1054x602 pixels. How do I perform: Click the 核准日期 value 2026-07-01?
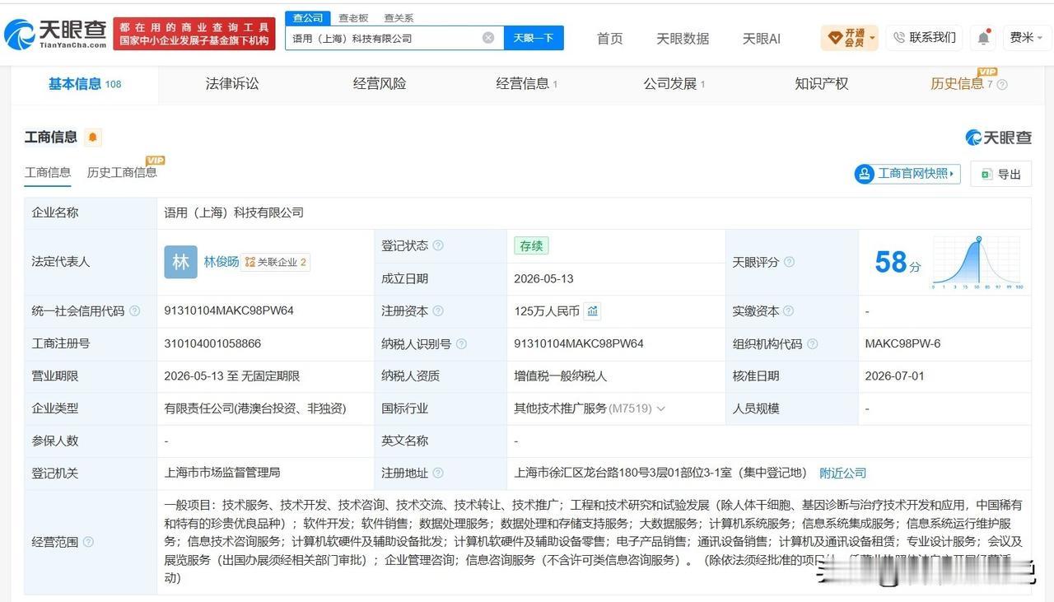(x=895, y=376)
